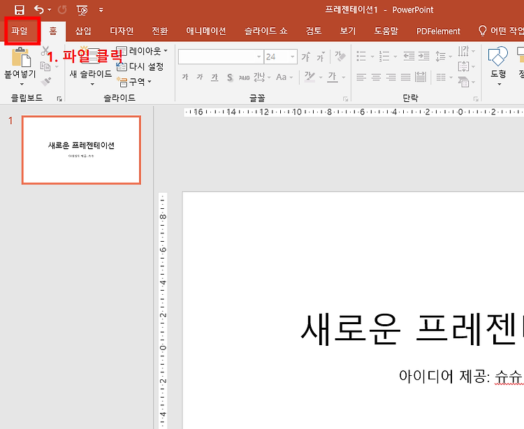Viewport: 524px width, 429px height.
Task: Click the add columns icon
Action: 441,78
